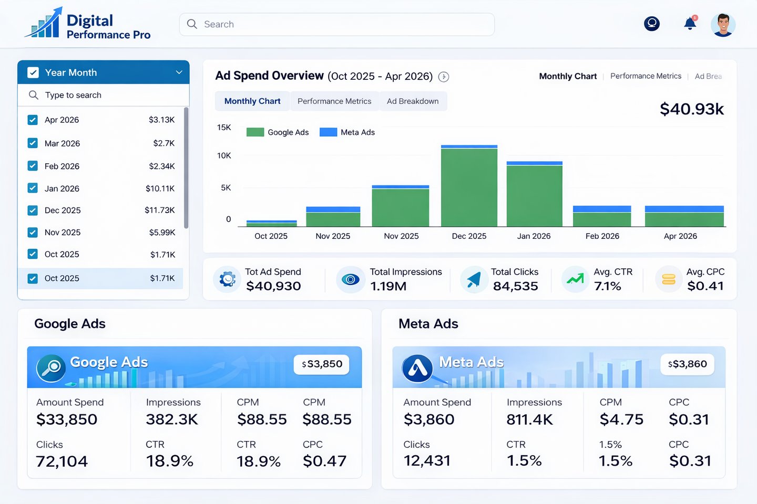Image resolution: width=757 pixels, height=504 pixels.
Task: Click the green Google Ads legend swatch
Action: (x=255, y=132)
